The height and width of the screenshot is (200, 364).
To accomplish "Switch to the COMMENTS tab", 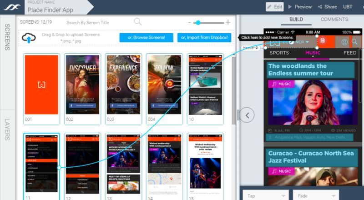I will [334, 20].
